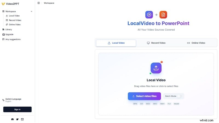
Task: Click the Video2PPT logo icon
Action: (3, 4)
